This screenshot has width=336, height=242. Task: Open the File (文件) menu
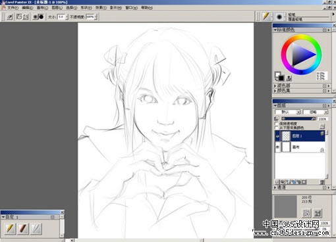point(13,8)
